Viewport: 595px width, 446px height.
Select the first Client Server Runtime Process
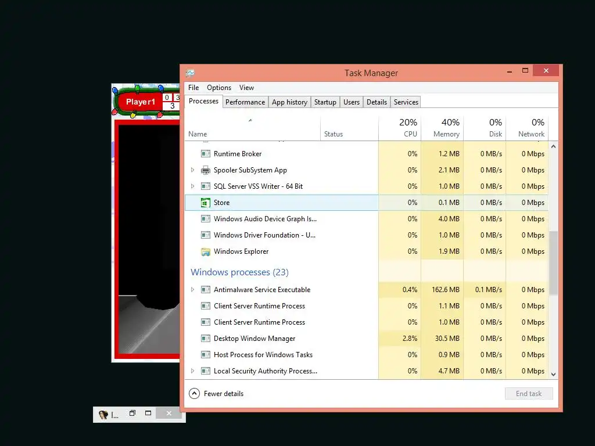tap(259, 306)
